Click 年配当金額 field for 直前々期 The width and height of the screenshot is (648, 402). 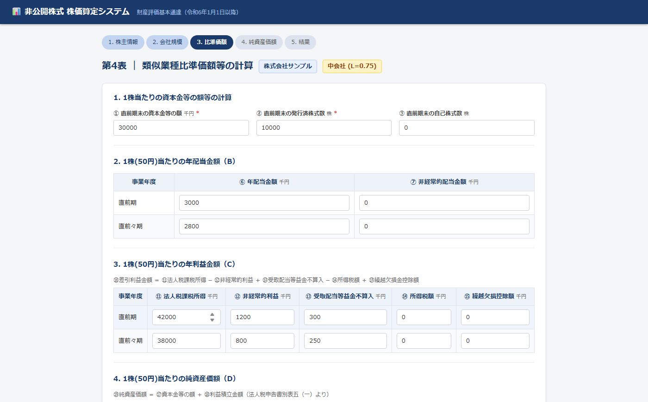click(x=264, y=226)
